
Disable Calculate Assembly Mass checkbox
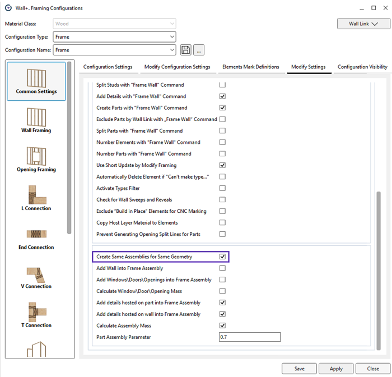pyautogui.click(x=222, y=325)
